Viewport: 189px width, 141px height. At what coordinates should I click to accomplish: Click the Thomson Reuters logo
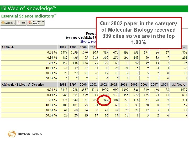click(x=25, y=134)
